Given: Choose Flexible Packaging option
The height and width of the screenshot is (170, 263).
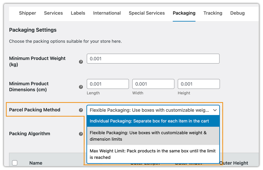Looking at the screenshot, I should [153, 136].
